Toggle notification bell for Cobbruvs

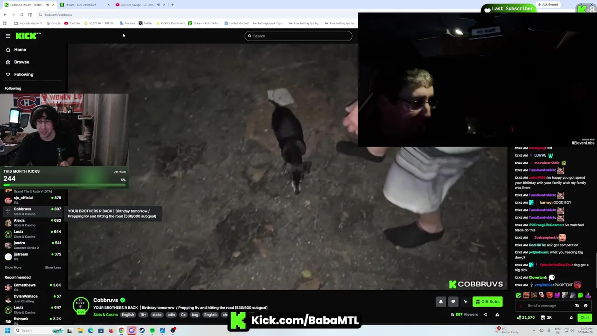pos(441,302)
